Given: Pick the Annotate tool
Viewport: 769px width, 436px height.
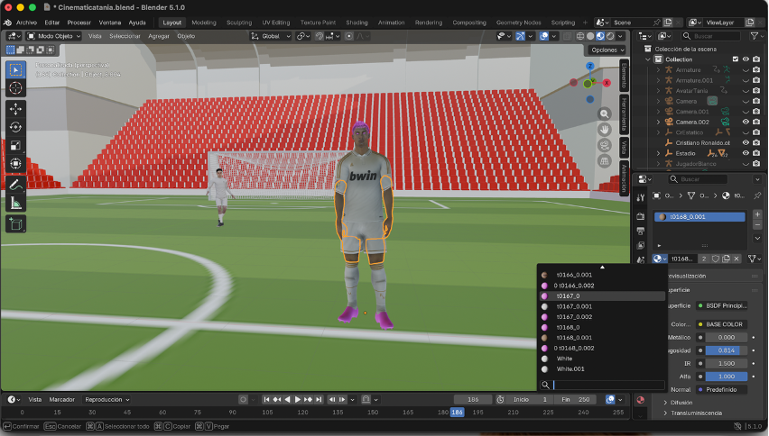Looking at the screenshot, I should click(x=15, y=185).
